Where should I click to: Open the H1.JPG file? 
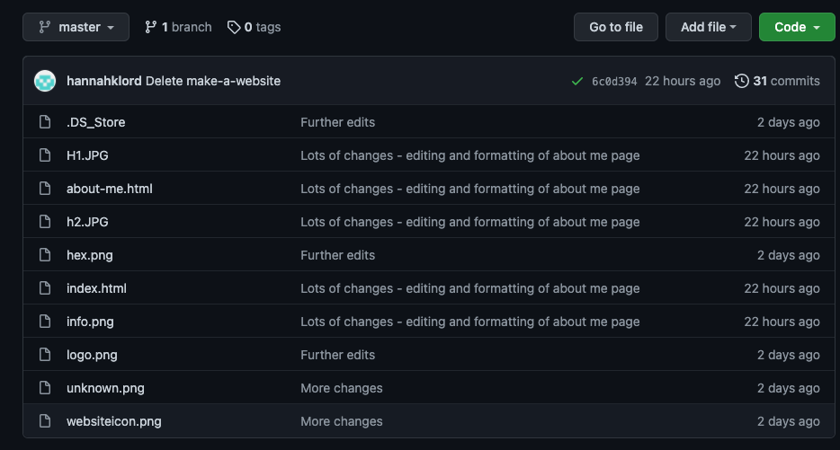coord(87,155)
